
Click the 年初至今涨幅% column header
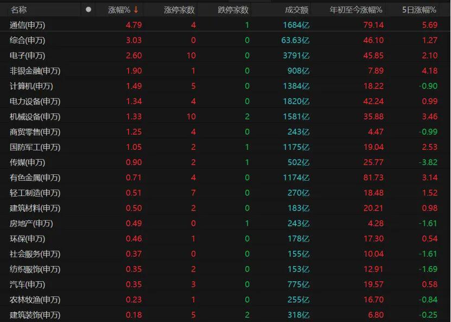click(356, 10)
